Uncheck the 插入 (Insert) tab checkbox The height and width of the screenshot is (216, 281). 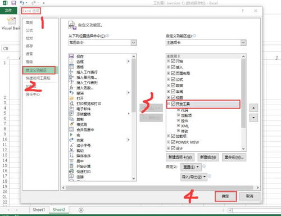pos(173,67)
